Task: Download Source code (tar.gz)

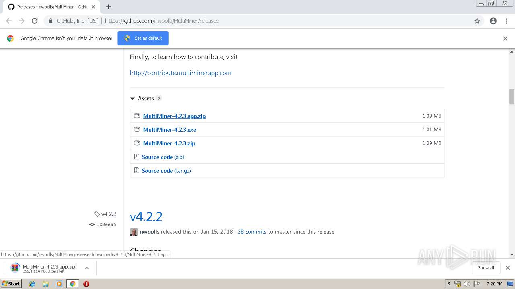Action: click(166, 171)
